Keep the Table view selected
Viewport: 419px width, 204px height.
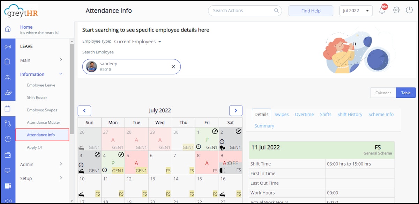(x=406, y=93)
